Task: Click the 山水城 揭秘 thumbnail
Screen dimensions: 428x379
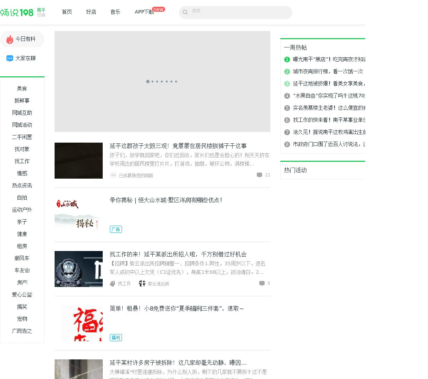Action: click(78, 215)
